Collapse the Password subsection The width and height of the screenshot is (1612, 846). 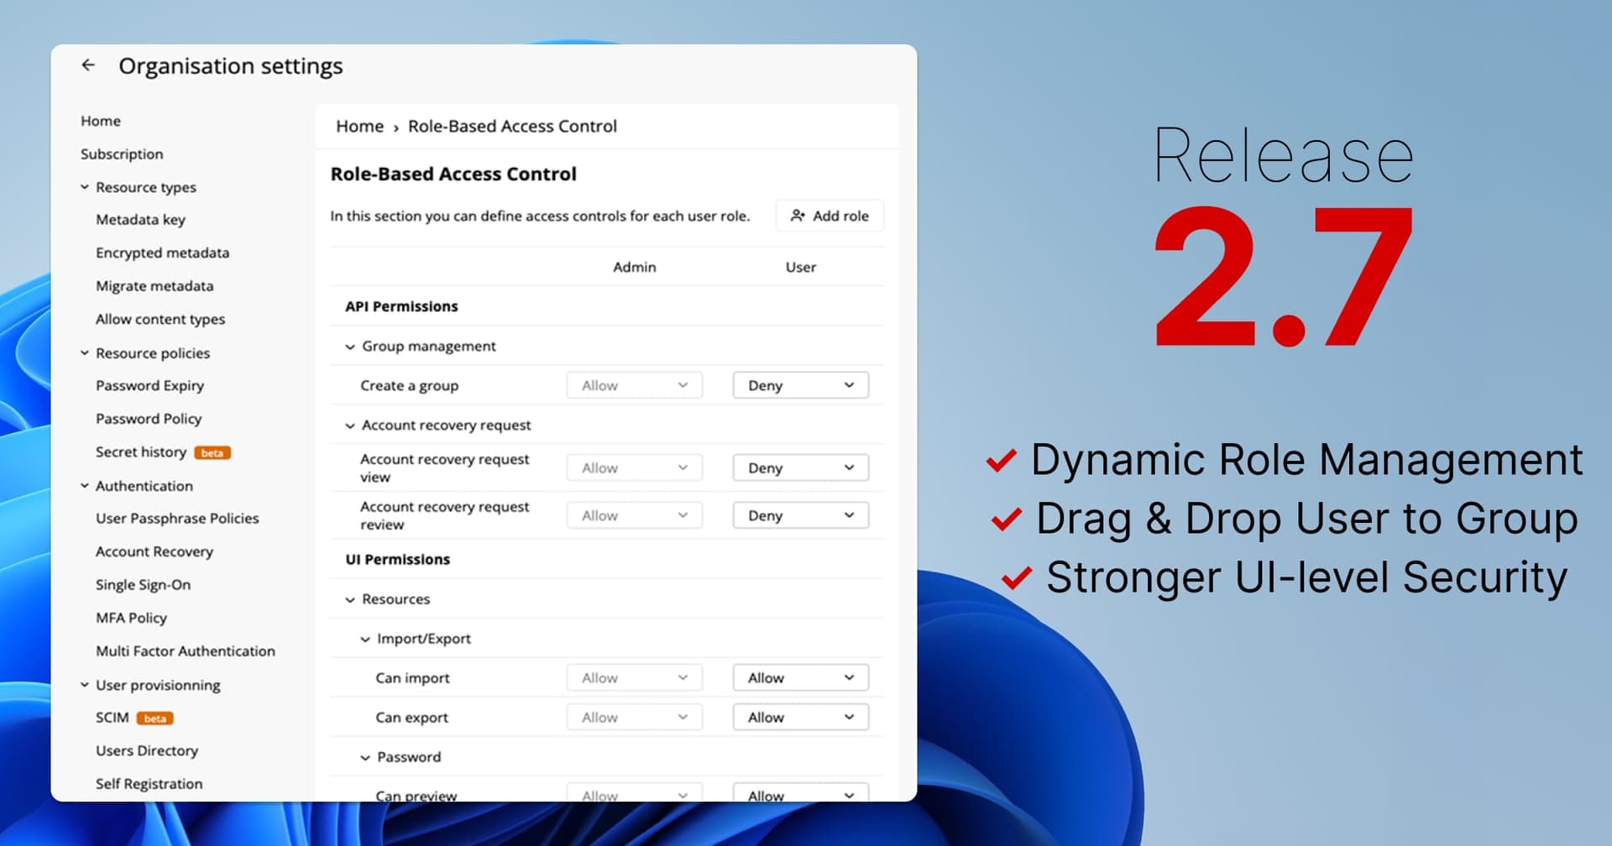364,756
